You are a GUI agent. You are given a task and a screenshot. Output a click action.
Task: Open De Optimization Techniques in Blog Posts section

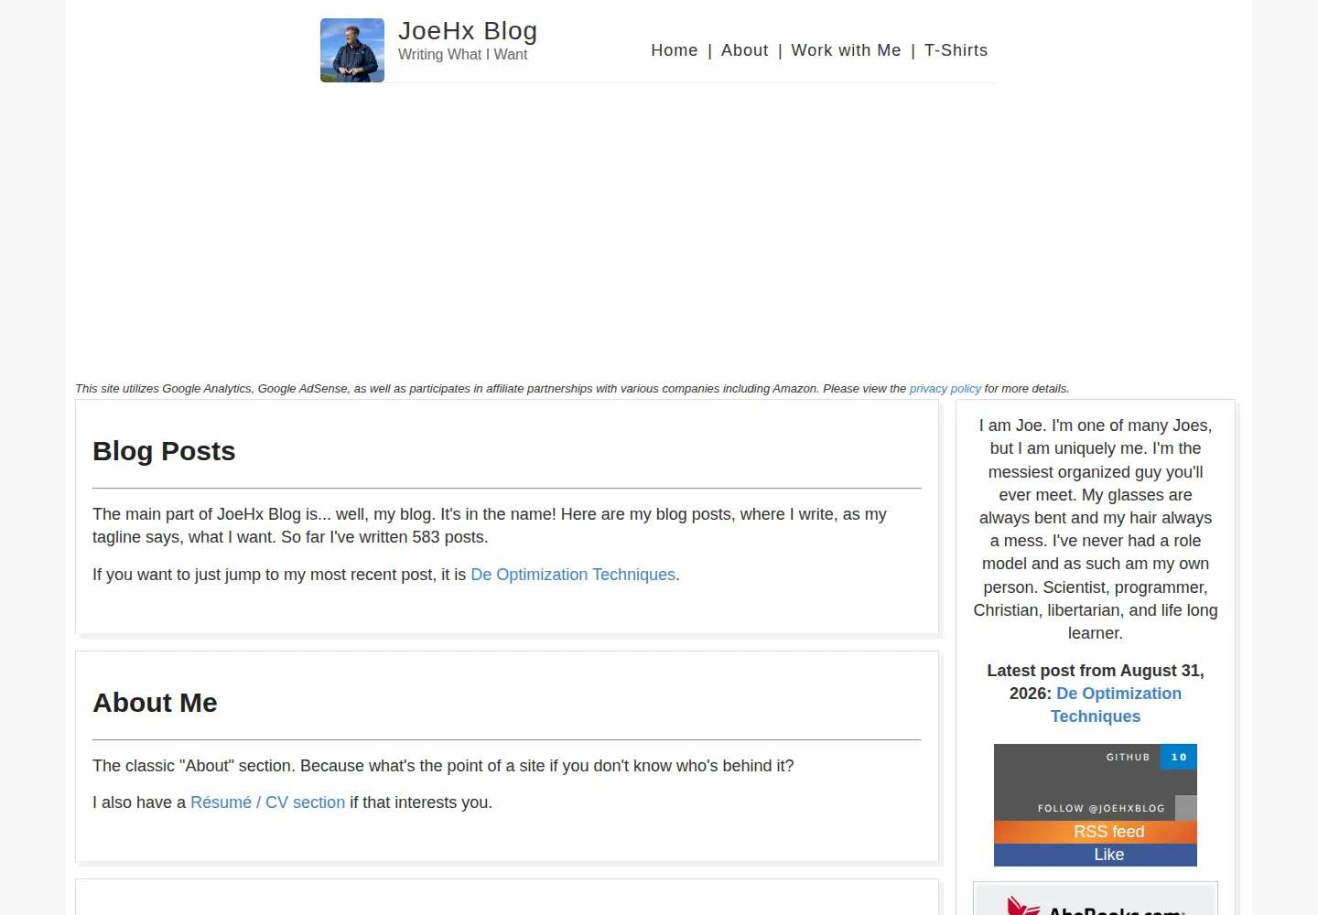point(573,575)
